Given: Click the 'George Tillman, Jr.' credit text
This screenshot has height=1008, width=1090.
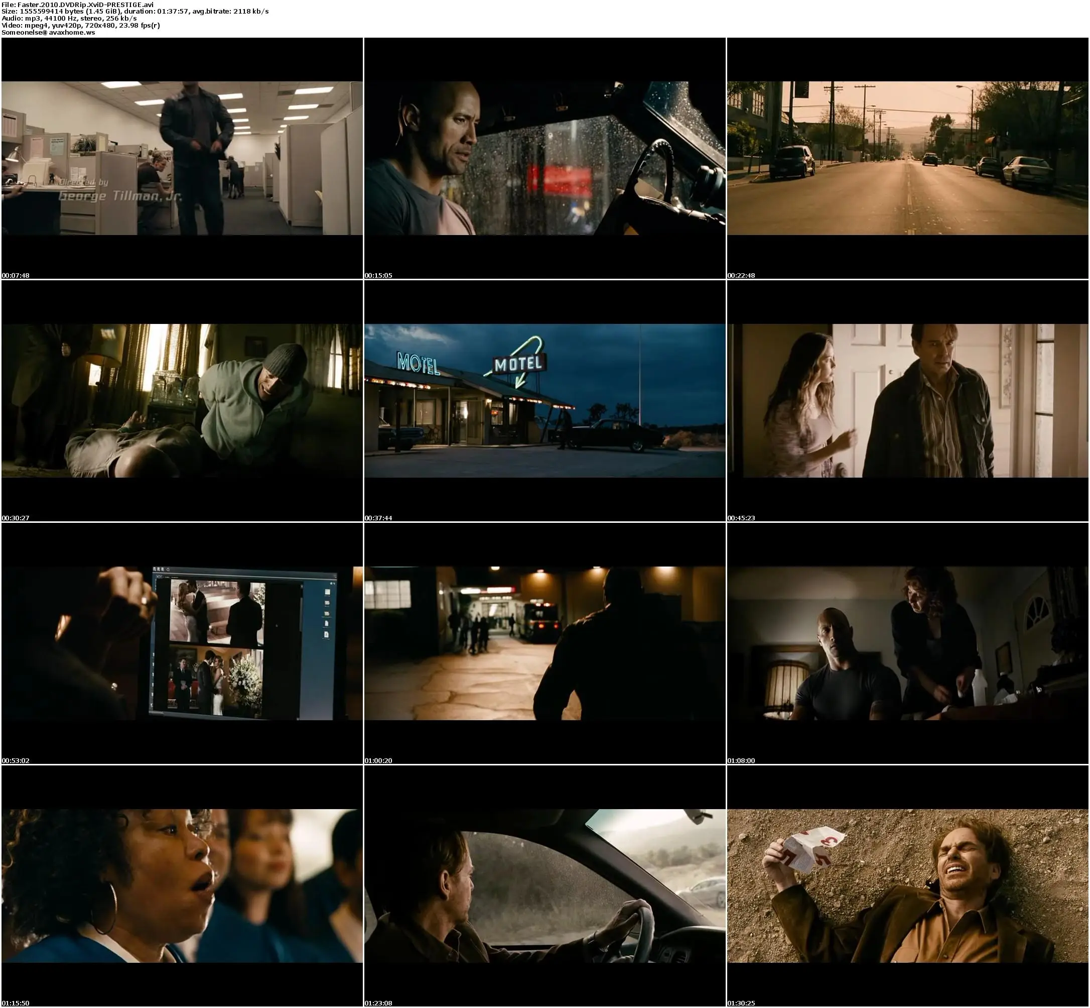Looking at the screenshot, I should [x=120, y=196].
